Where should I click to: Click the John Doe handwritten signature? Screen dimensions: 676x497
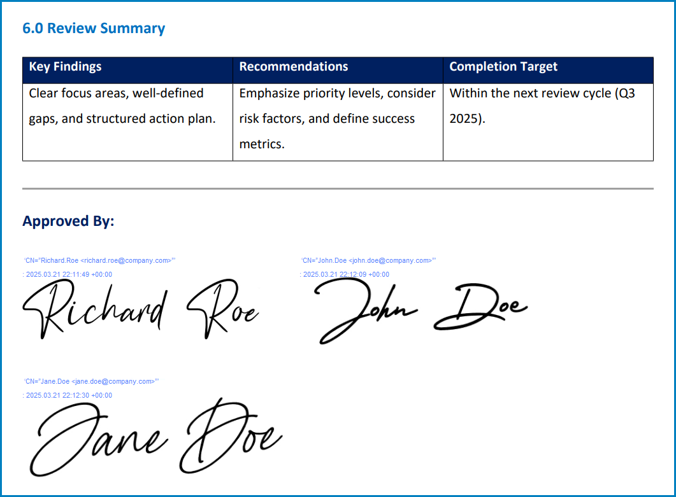(421, 311)
